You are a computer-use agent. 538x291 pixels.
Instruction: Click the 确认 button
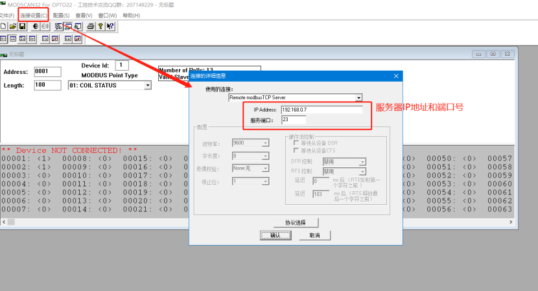pyautogui.click(x=275, y=235)
